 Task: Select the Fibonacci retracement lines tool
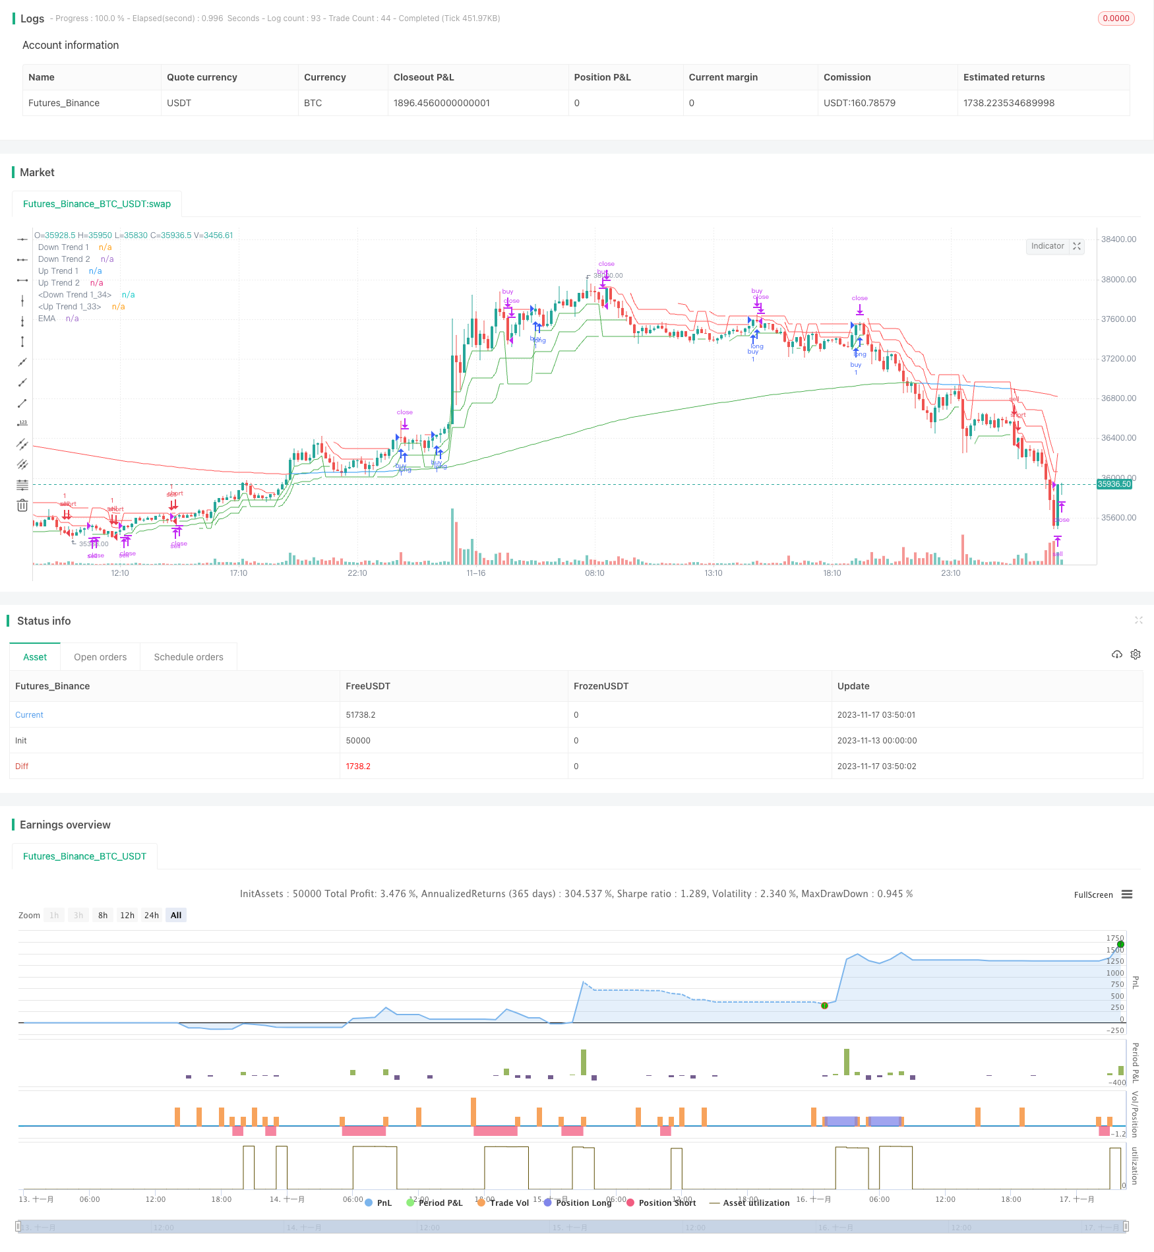[x=22, y=485]
